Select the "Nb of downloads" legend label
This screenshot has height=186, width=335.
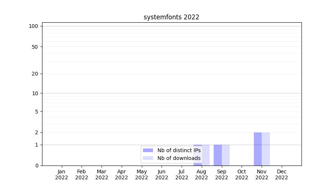pos(179,158)
